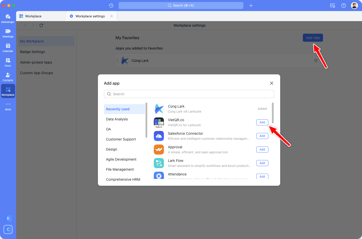This screenshot has height=239, width=362.
Task: Add the VietQR.co app
Action: click(x=262, y=122)
